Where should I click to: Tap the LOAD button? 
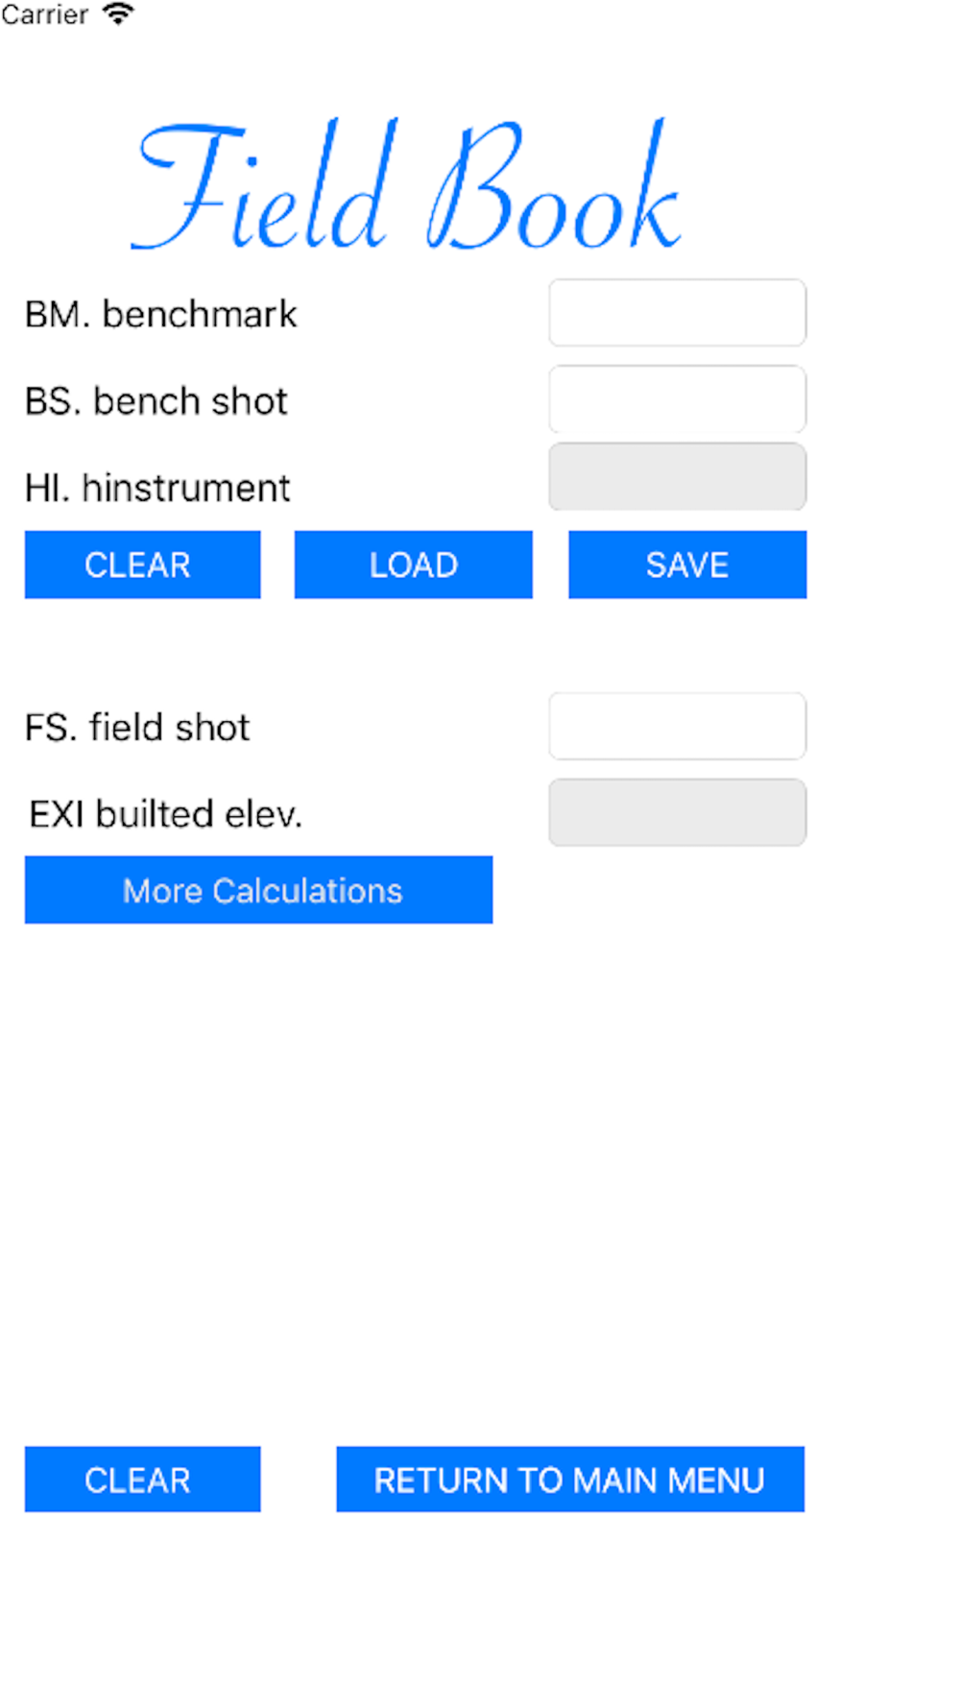tap(413, 565)
